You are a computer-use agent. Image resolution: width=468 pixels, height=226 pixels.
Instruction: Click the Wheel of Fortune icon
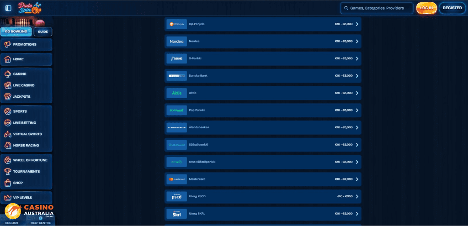tap(8, 160)
